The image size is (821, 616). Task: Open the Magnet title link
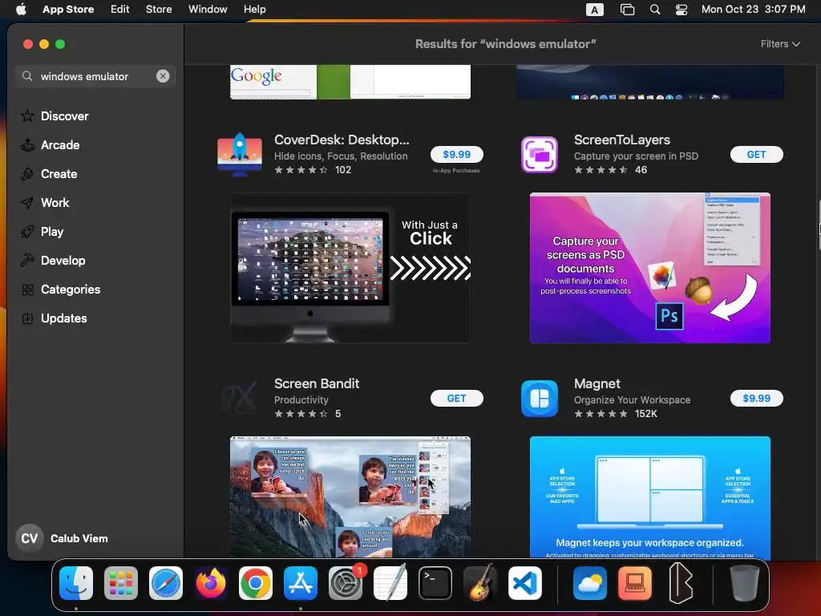[597, 383]
